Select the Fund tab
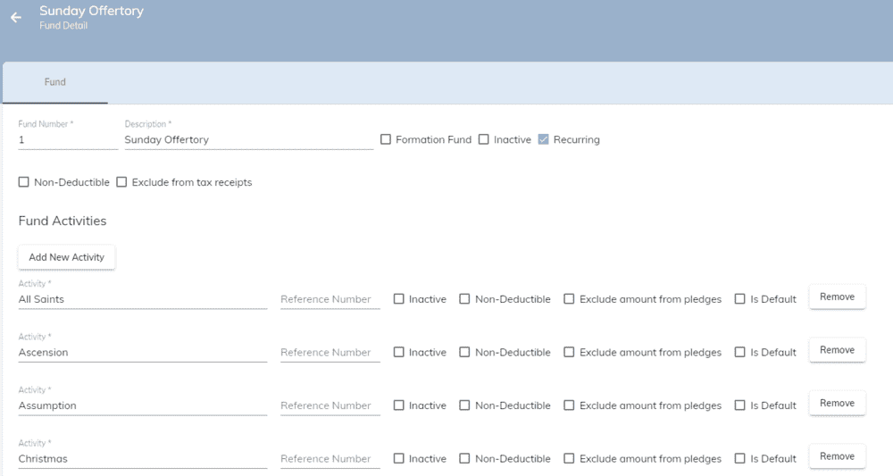893x476 pixels. tap(55, 82)
